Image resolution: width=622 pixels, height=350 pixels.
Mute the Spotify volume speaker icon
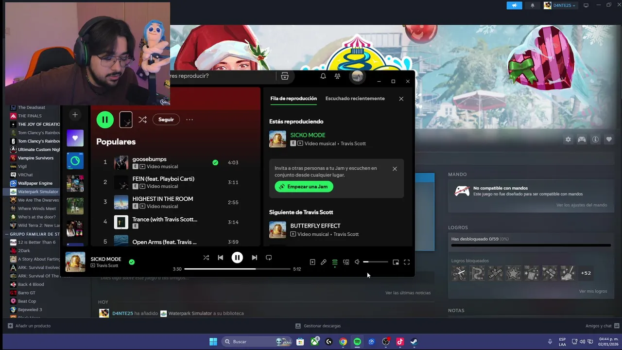click(357, 262)
